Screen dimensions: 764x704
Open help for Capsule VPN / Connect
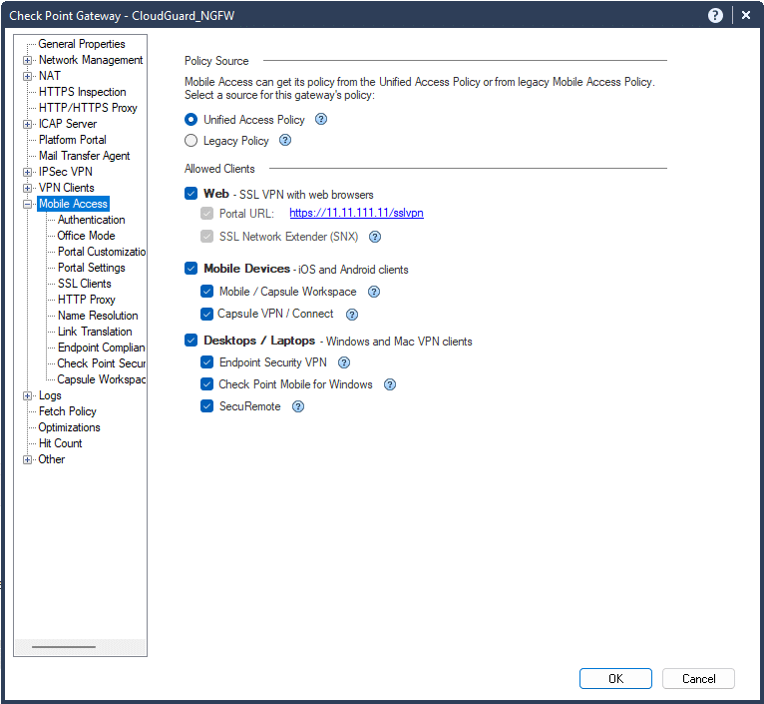pyautogui.click(x=351, y=314)
